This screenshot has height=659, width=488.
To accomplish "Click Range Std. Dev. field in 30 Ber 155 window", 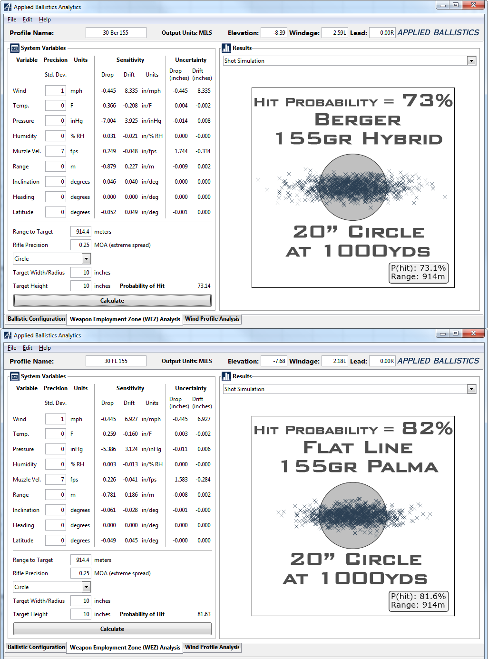I will coord(56,167).
